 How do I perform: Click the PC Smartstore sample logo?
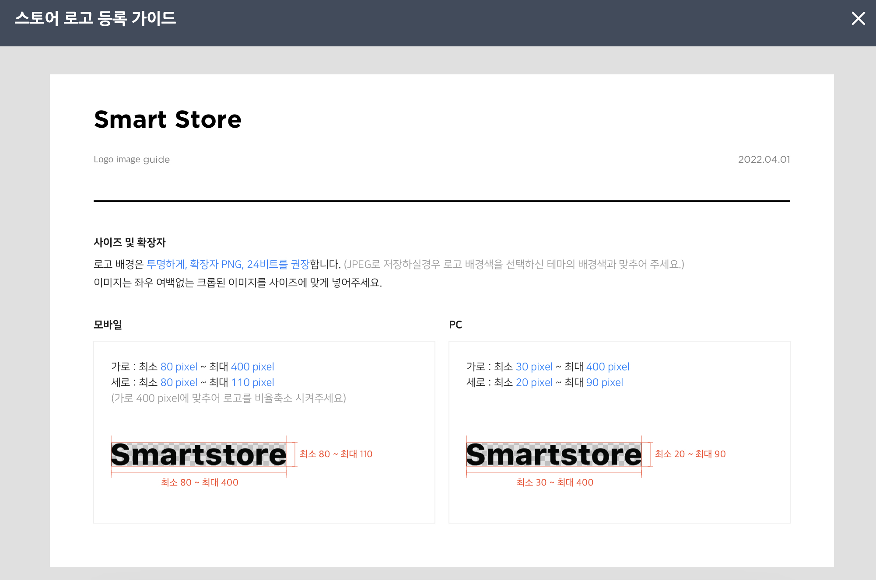click(554, 455)
